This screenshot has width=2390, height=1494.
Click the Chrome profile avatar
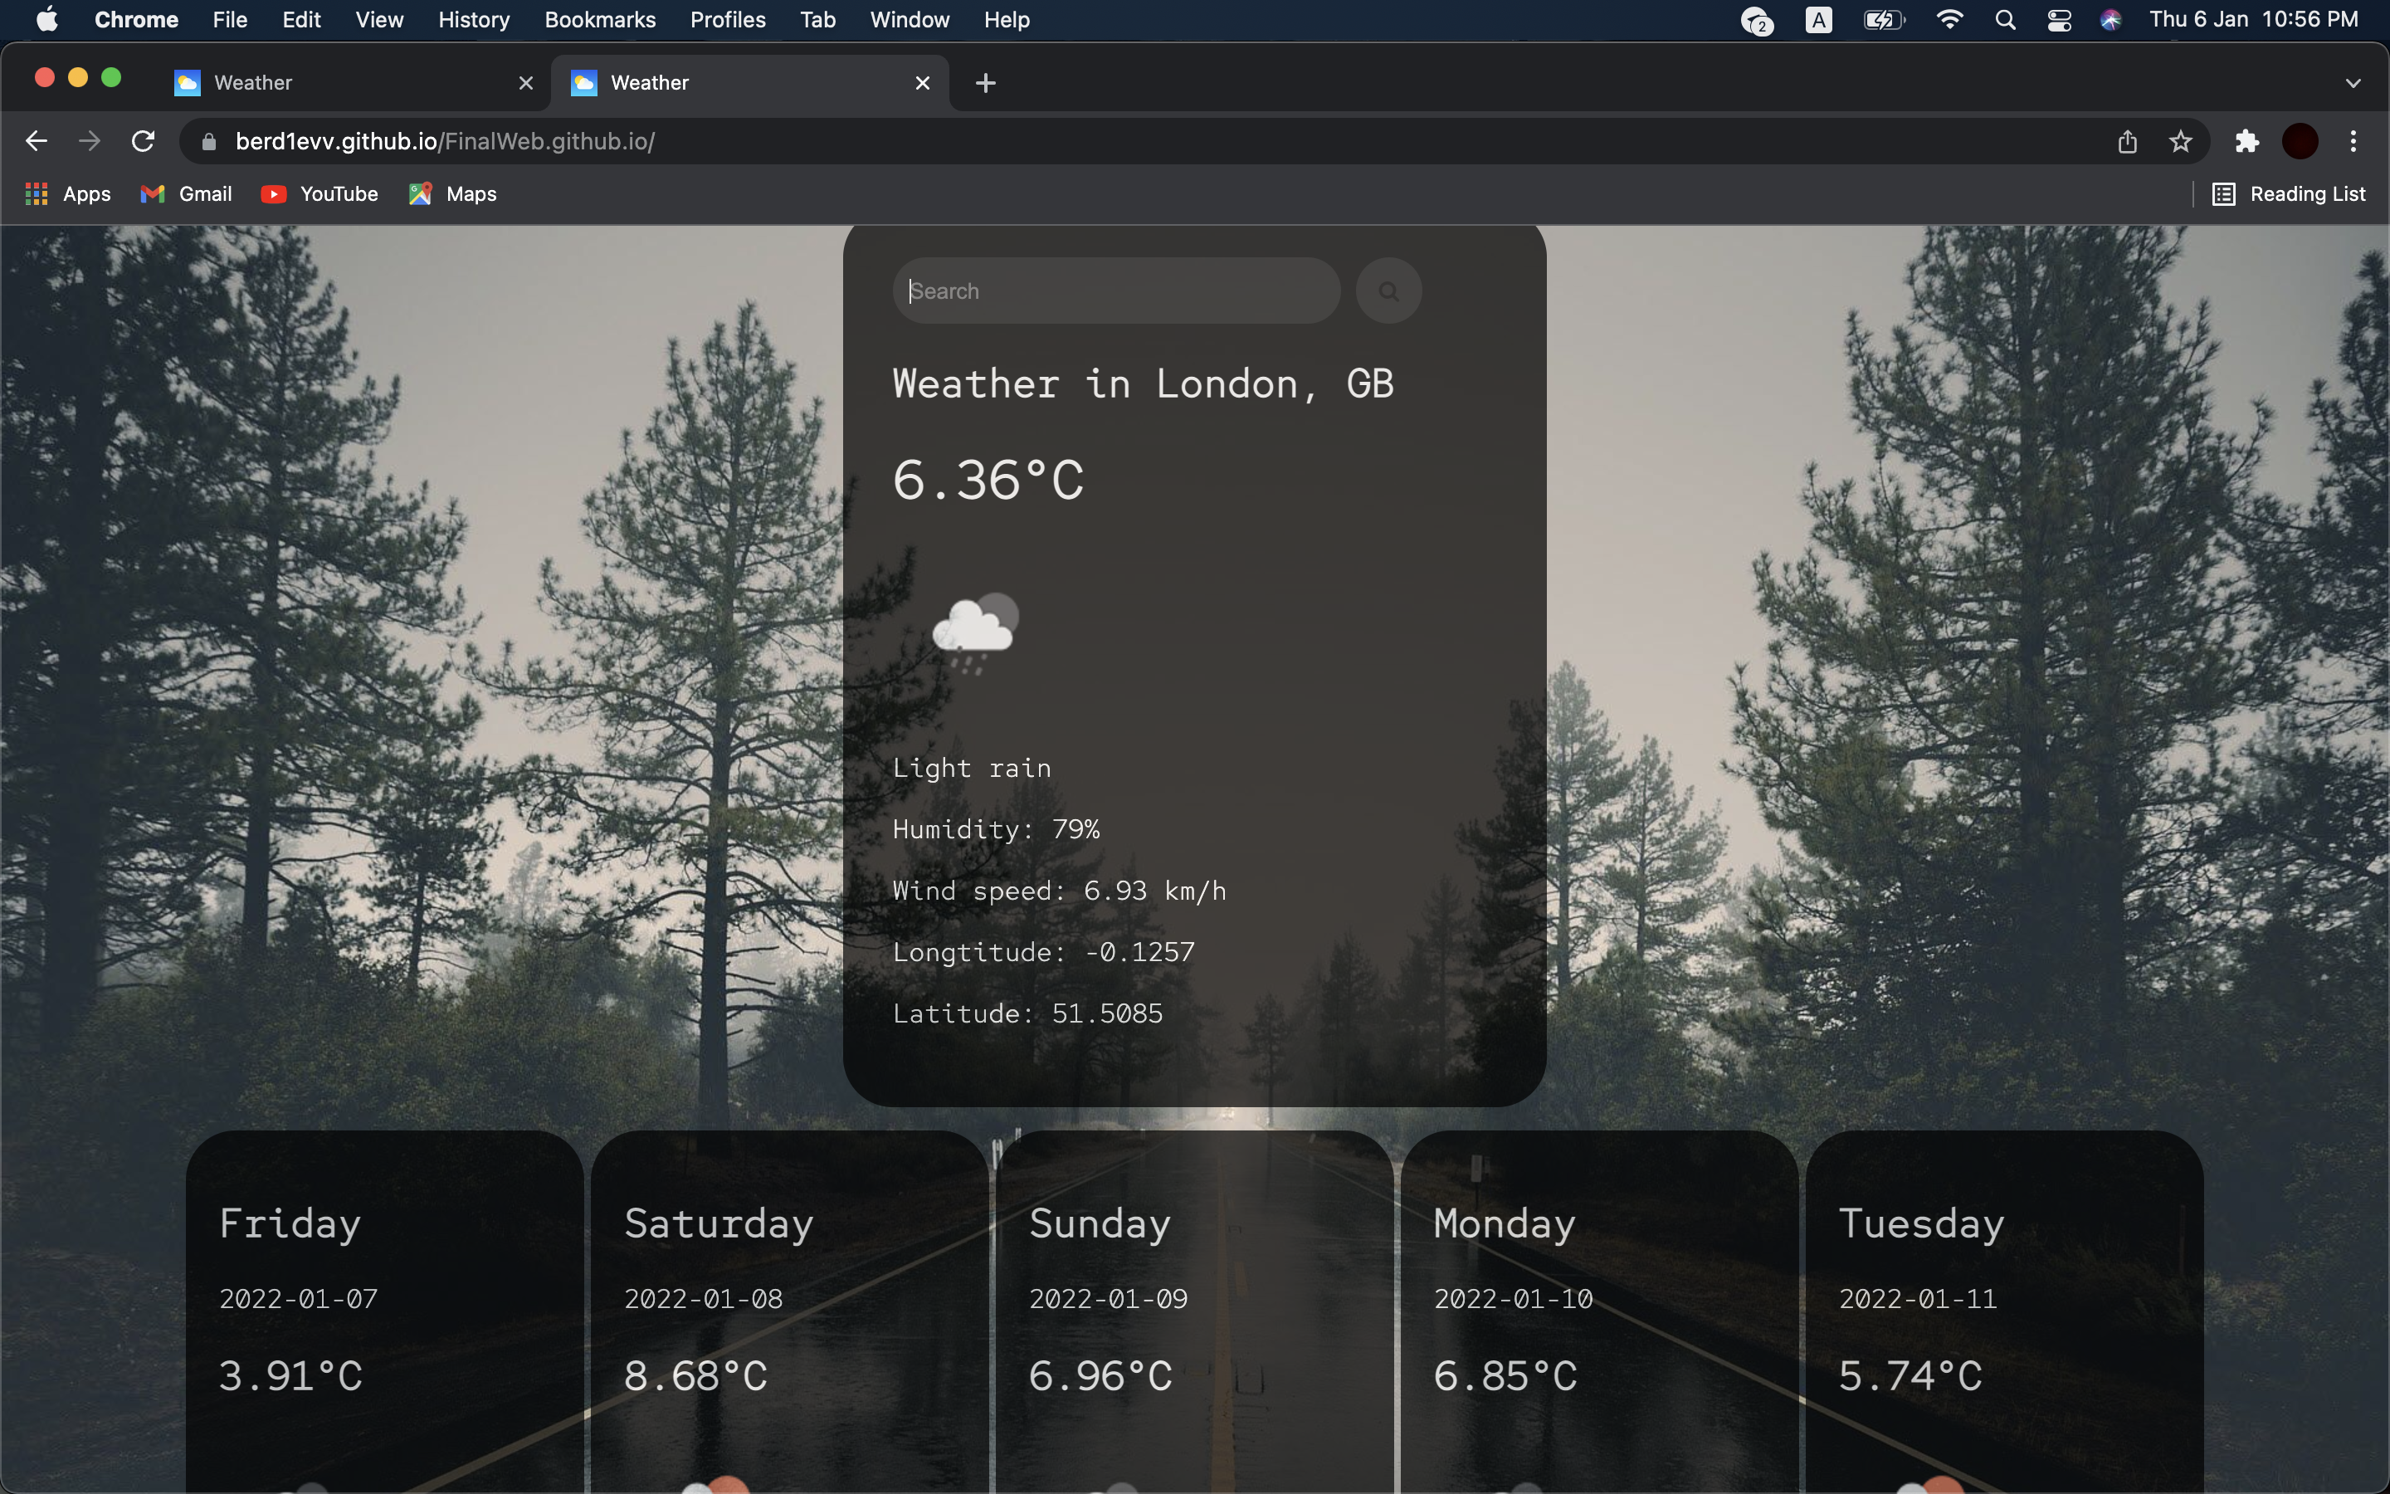pyautogui.click(x=2300, y=141)
